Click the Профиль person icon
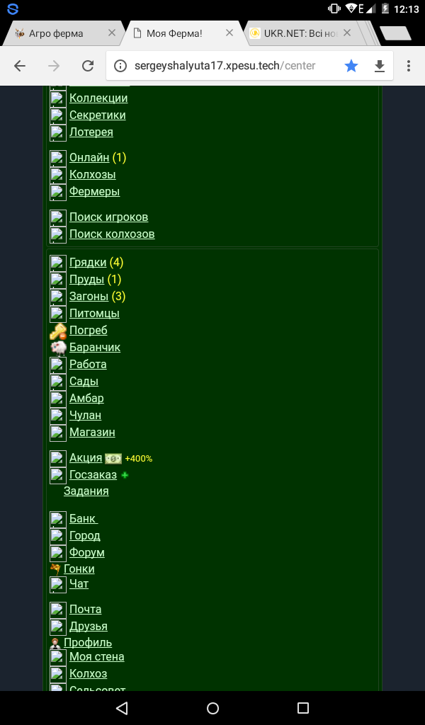The height and width of the screenshot is (725, 425). point(55,643)
